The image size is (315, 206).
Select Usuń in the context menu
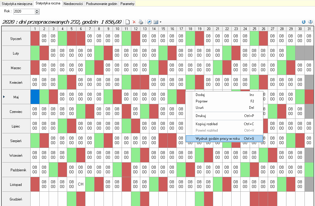[224, 108]
